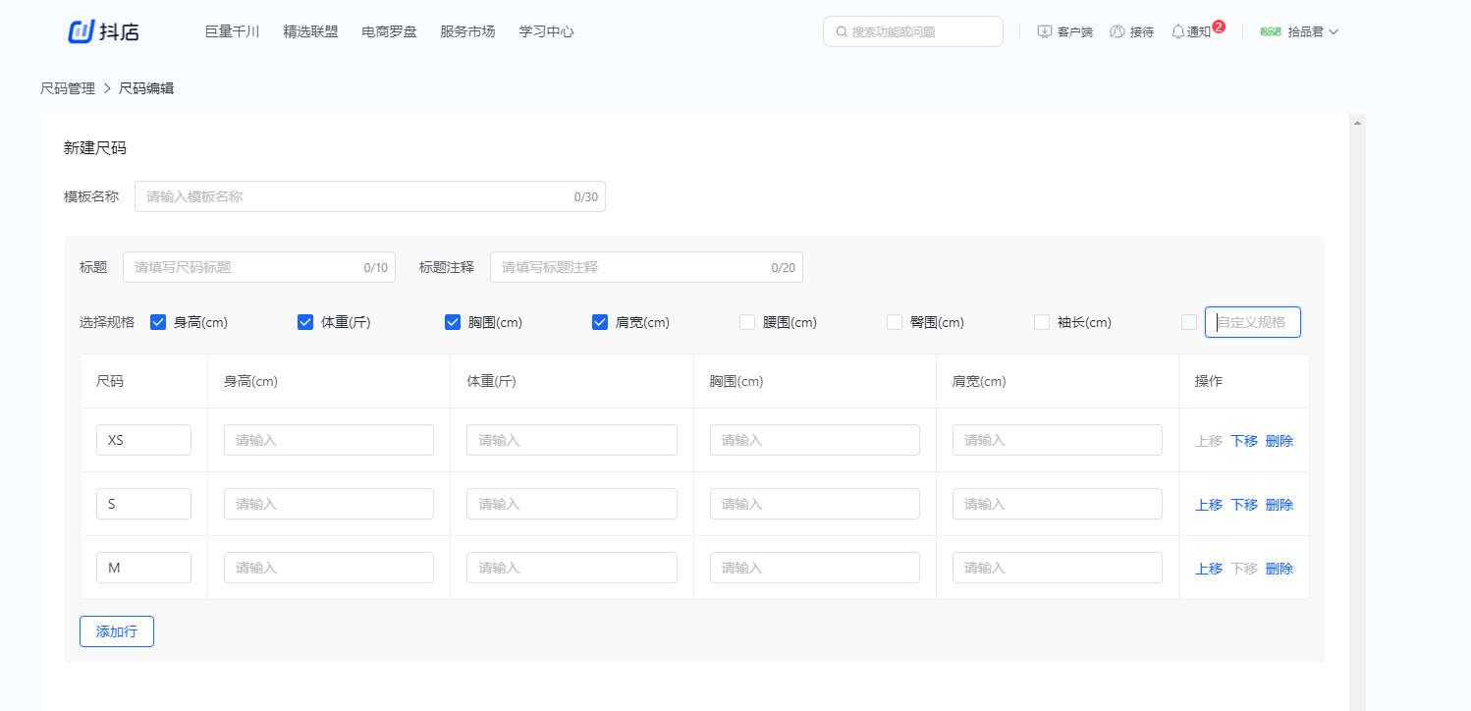Click 删除 in the M row
This screenshot has width=1471, height=711.
point(1280,569)
